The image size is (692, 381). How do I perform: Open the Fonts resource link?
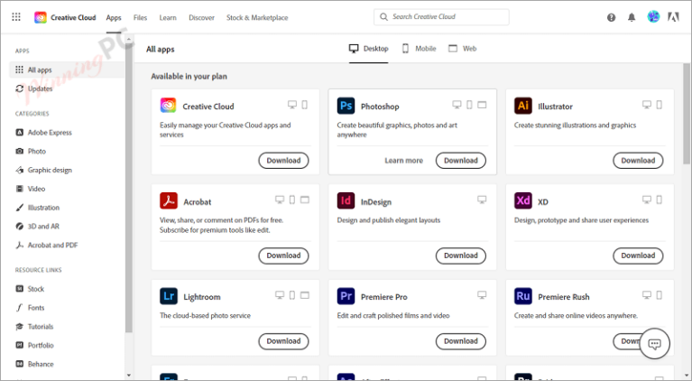tap(30, 308)
